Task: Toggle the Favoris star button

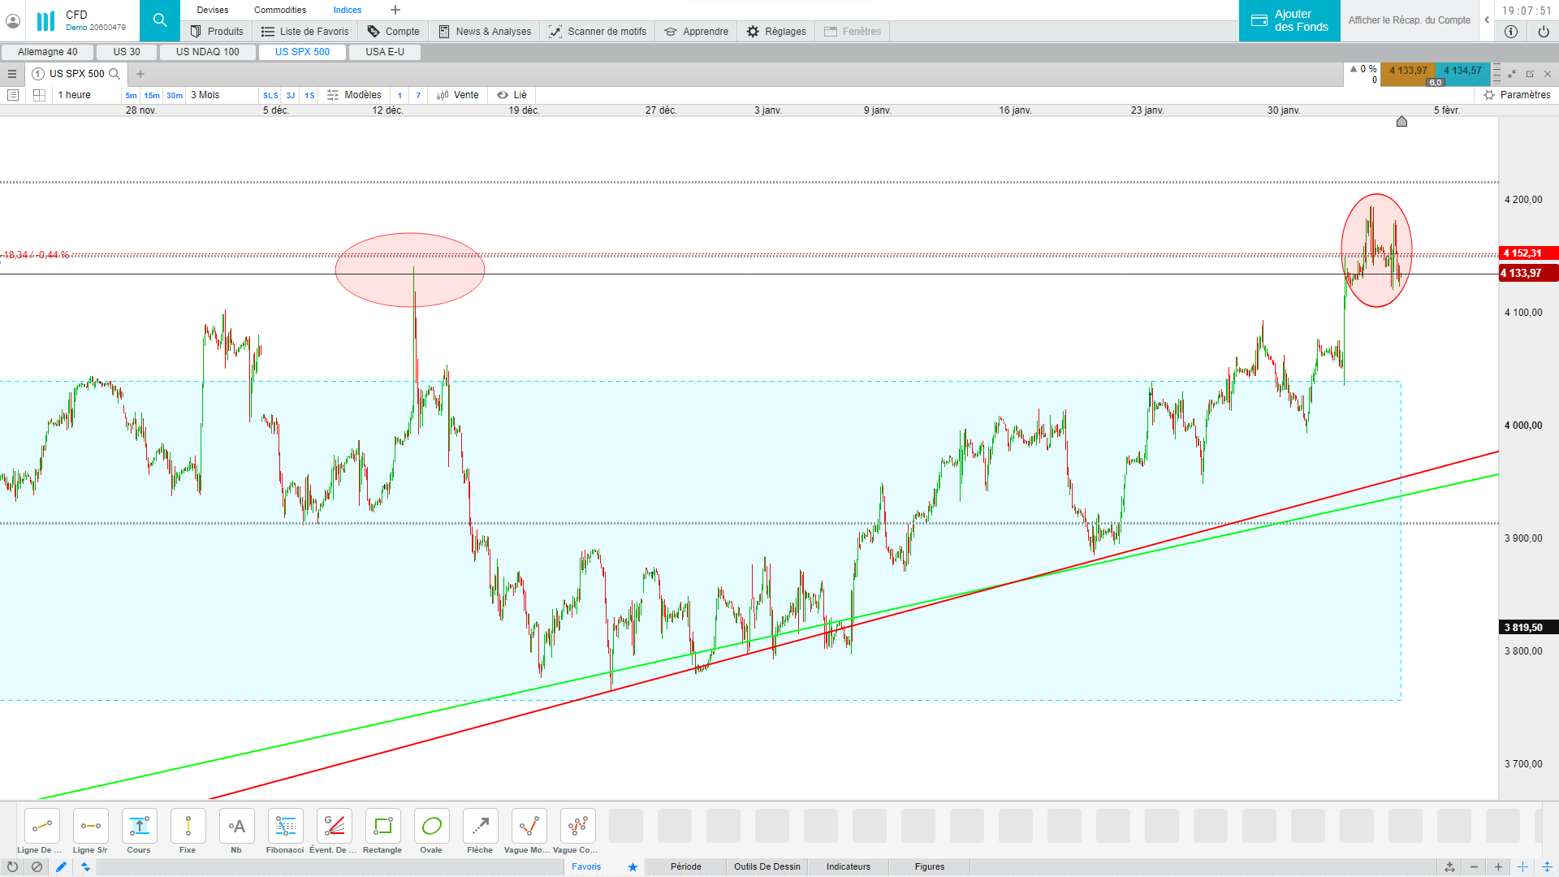Action: click(633, 867)
